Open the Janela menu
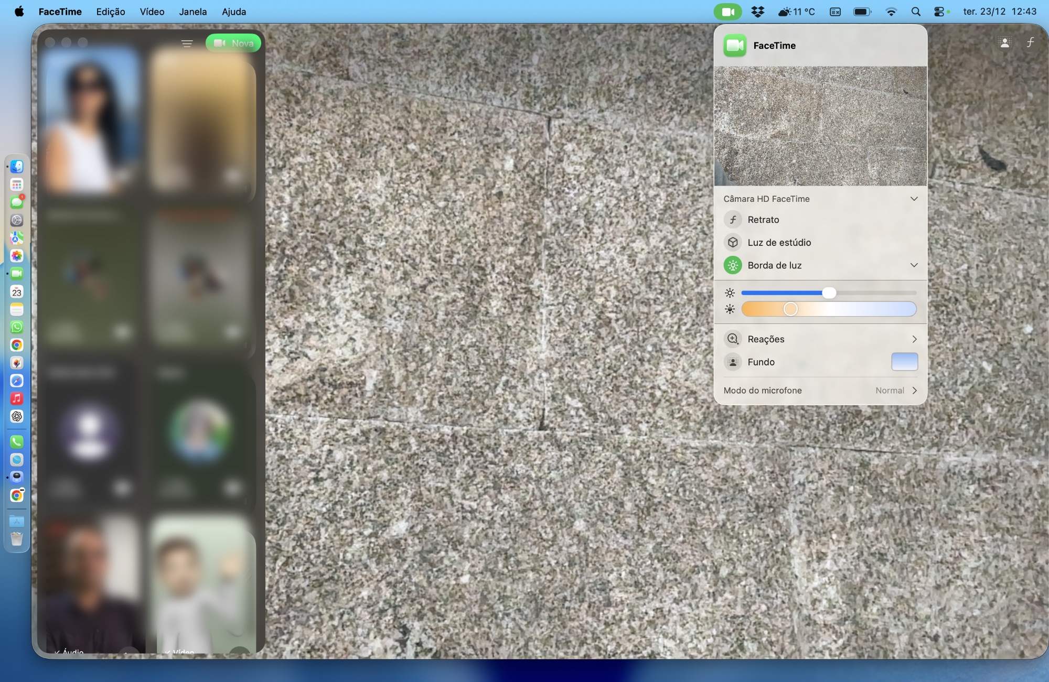Viewport: 1049px width, 682px height. tap(192, 12)
